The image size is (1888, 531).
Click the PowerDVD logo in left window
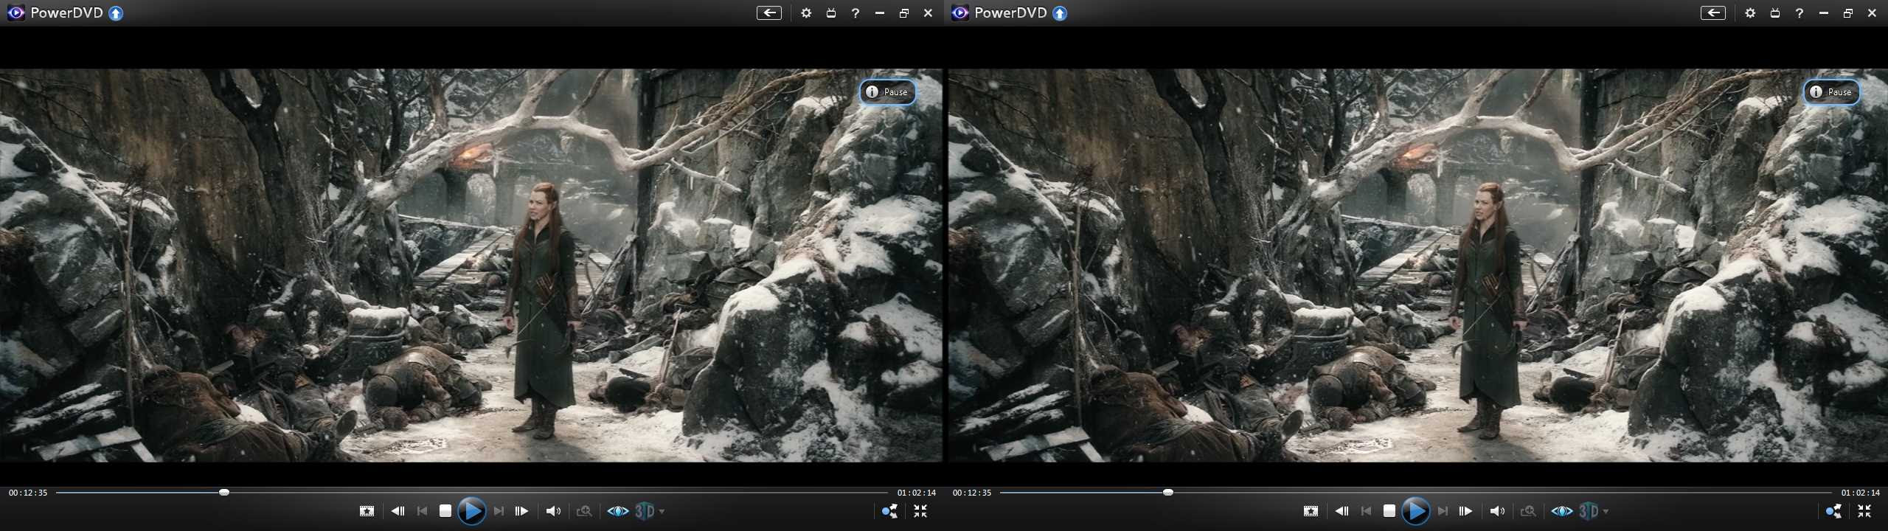pos(15,13)
